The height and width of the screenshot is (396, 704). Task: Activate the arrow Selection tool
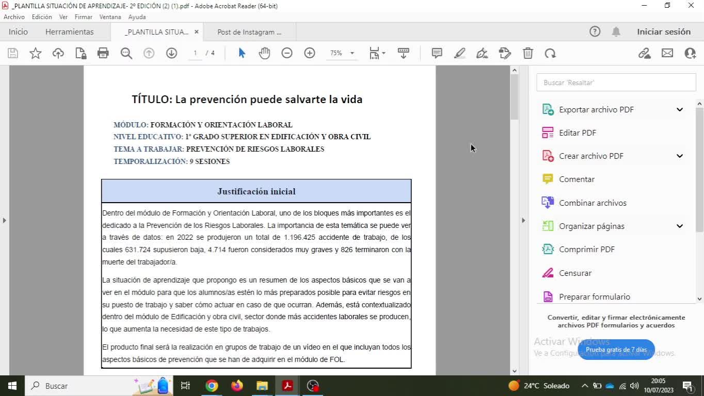(x=242, y=53)
